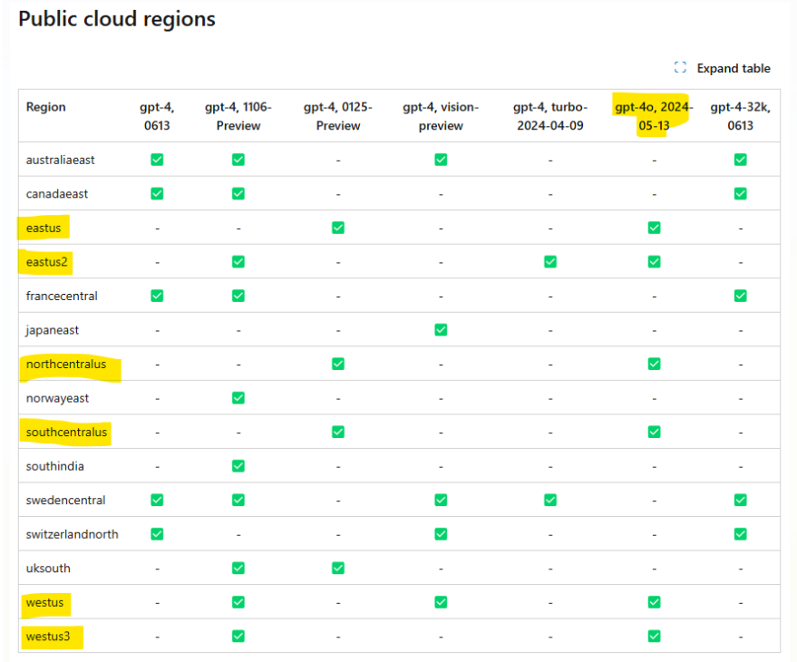Viewport: 797px width, 662px height.
Task: Click the highlighted southcentralus region name
Action: pyautogui.click(x=66, y=433)
